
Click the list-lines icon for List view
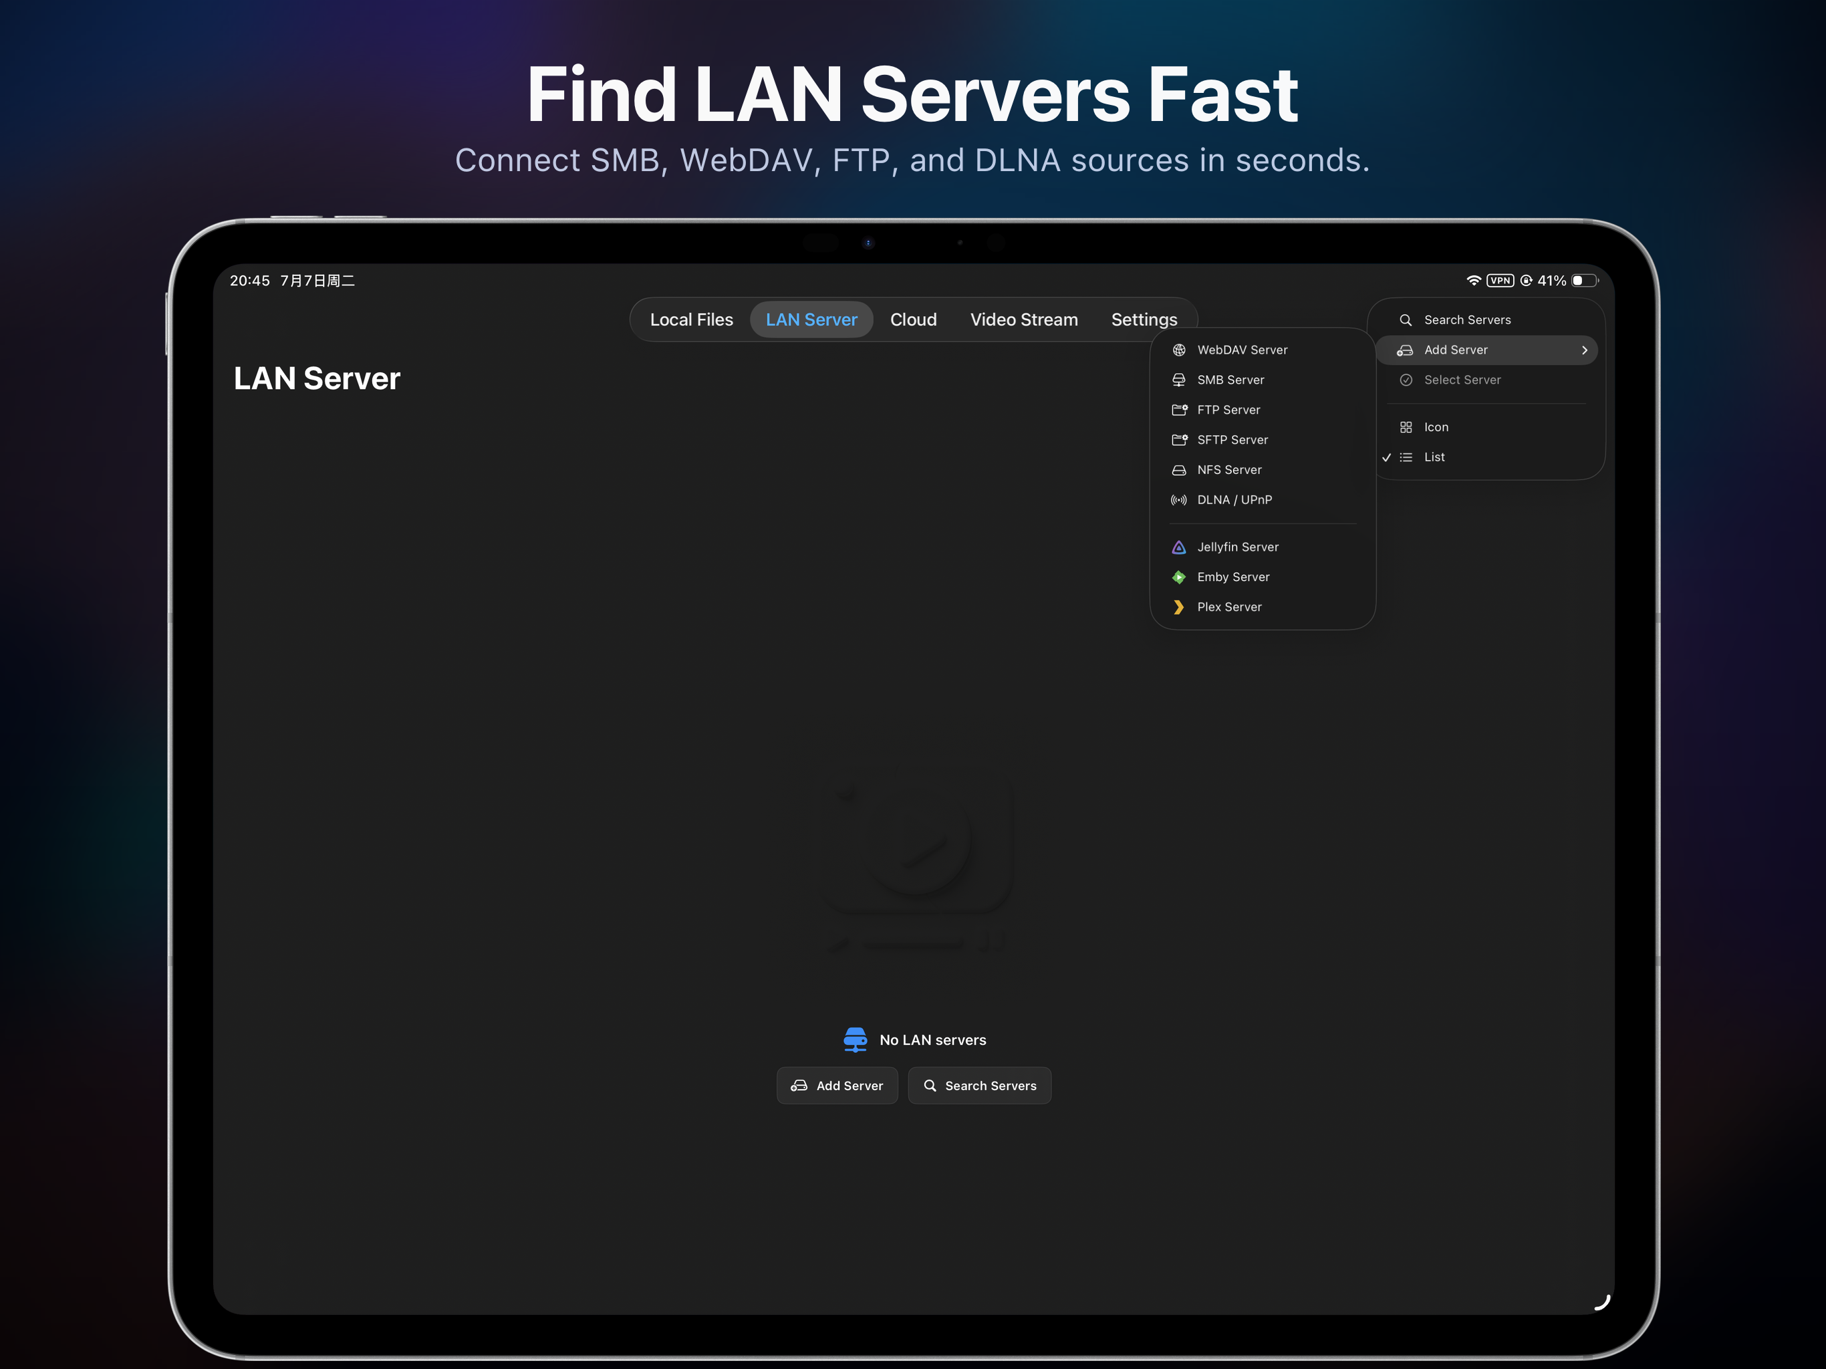click(x=1406, y=457)
